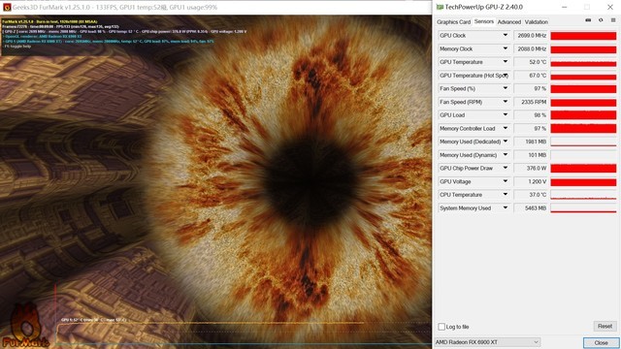This screenshot has height=349, width=621.
Task: Close GPU-Z with the title bar X
Action: (x=610, y=7)
